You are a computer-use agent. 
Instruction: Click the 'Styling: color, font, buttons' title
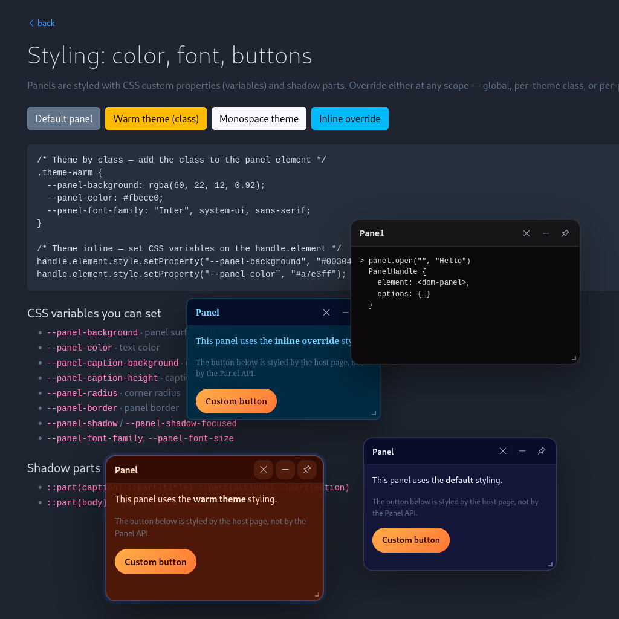coord(170,55)
